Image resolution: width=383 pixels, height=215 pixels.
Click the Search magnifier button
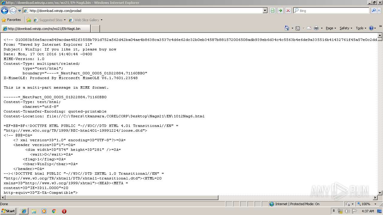374,11
